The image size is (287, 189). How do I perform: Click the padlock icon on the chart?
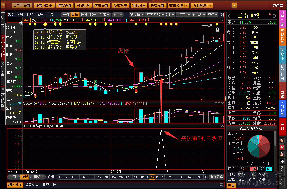(x=217, y=30)
